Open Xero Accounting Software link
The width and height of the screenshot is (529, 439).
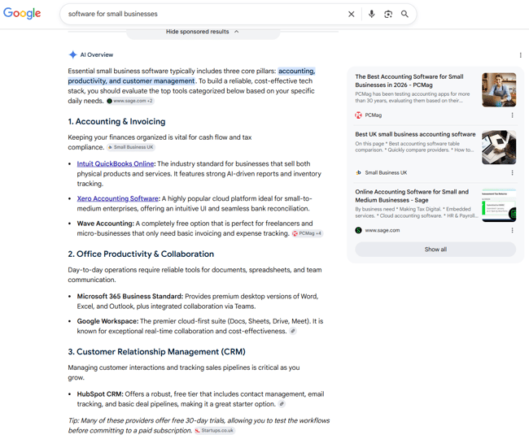coord(117,198)
